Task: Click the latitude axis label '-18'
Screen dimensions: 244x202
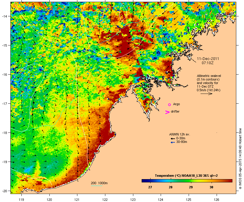Action: pyautogui.click(x=4, y=133)
